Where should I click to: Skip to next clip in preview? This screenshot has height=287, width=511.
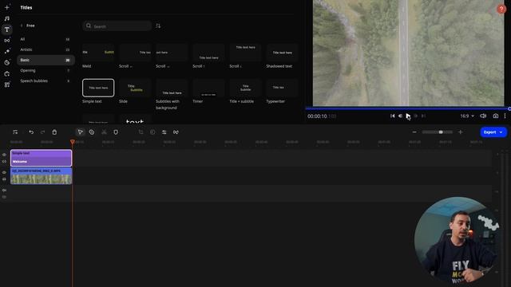coord(423,116)
